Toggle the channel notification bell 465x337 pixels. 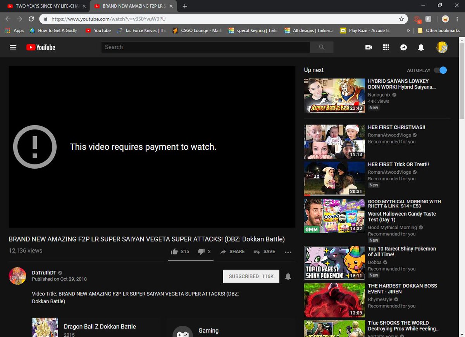[288, 277]
